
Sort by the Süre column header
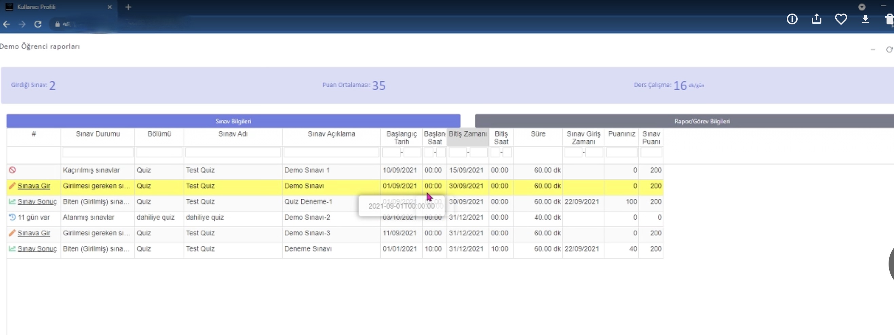coord(538,134)
